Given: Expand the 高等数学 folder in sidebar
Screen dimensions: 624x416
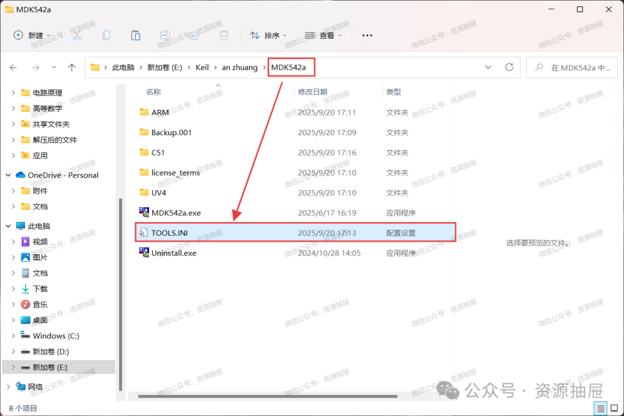Looking at the screenshot, I should pos(13,108).
